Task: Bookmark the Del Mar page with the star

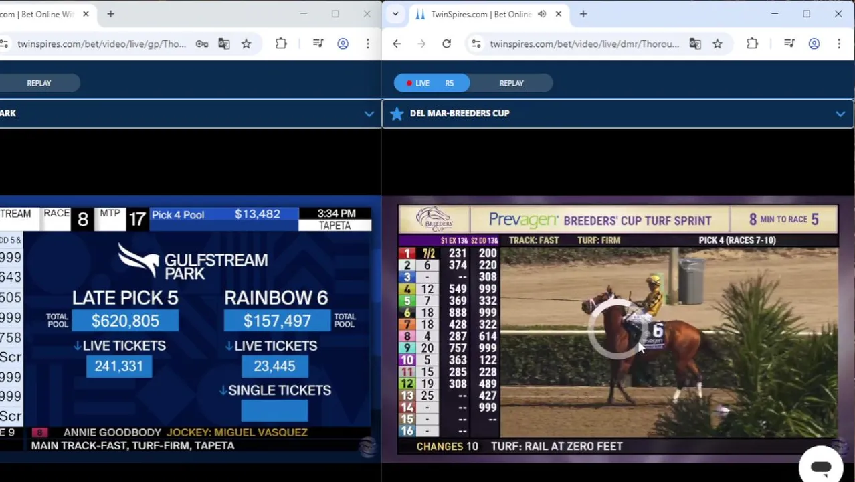Action: pyautogui.click(x=717, y=44)
